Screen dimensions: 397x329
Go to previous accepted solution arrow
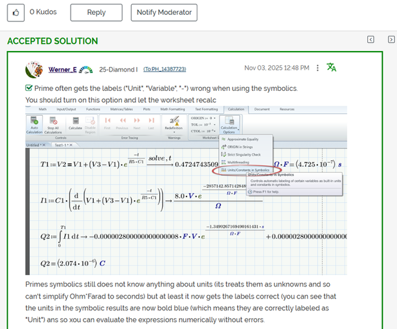tap(370, 40)
